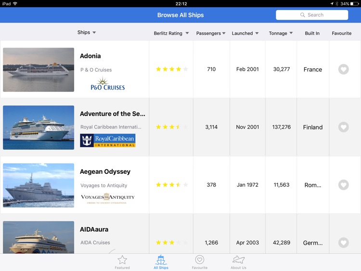Tap the battery indicator in status bar

coord(354,4)
